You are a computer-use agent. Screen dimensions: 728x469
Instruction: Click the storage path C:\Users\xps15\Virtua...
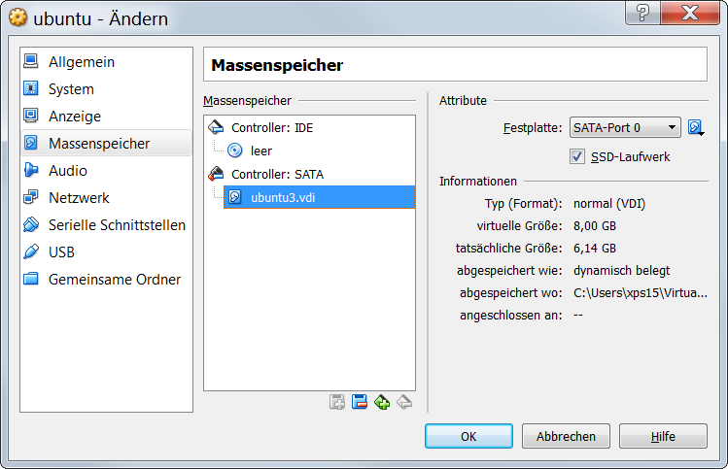(x=641, y=292)
